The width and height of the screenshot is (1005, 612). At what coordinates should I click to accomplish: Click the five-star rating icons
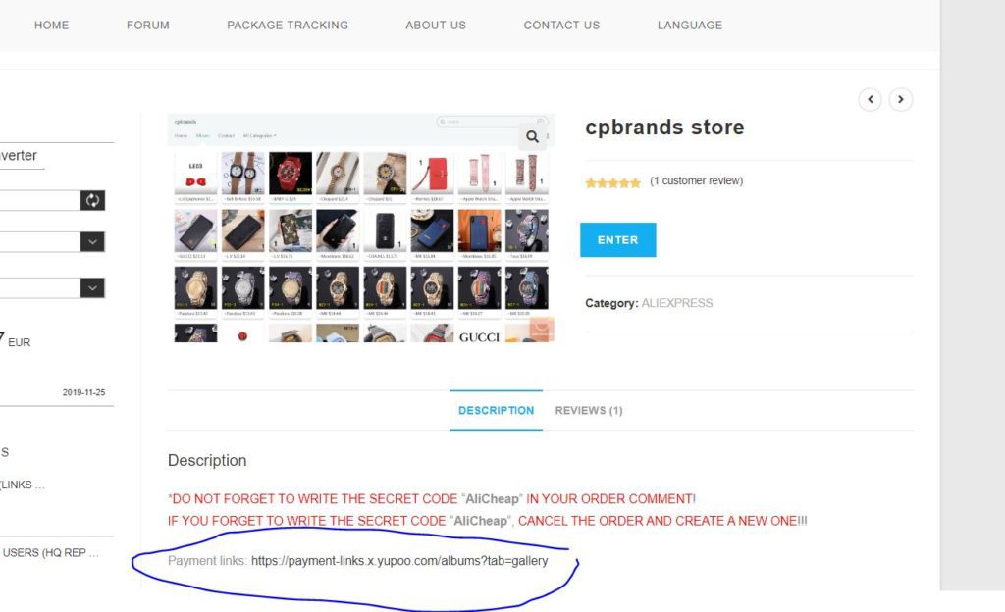pyautogui.click(x=612, y=182)
